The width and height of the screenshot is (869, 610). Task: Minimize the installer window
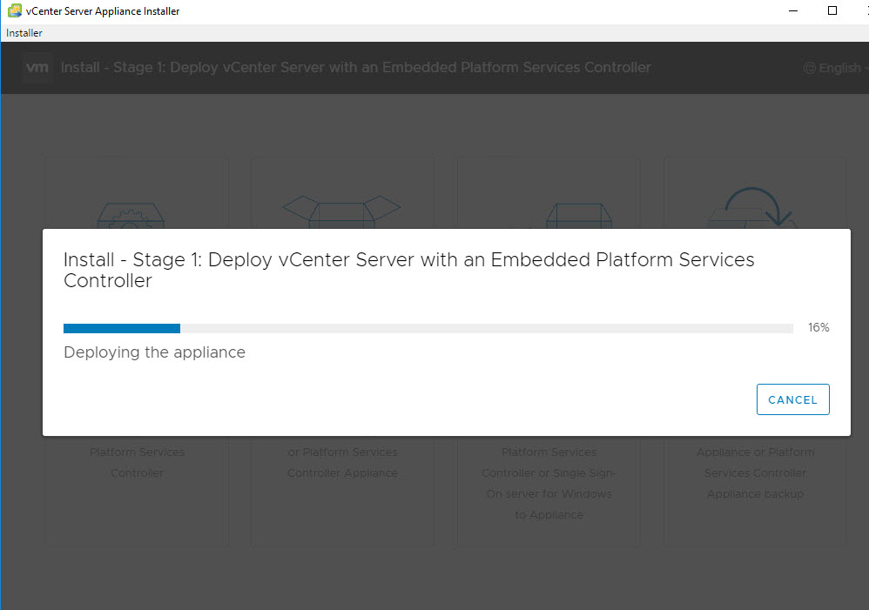(x=792, y=10)
